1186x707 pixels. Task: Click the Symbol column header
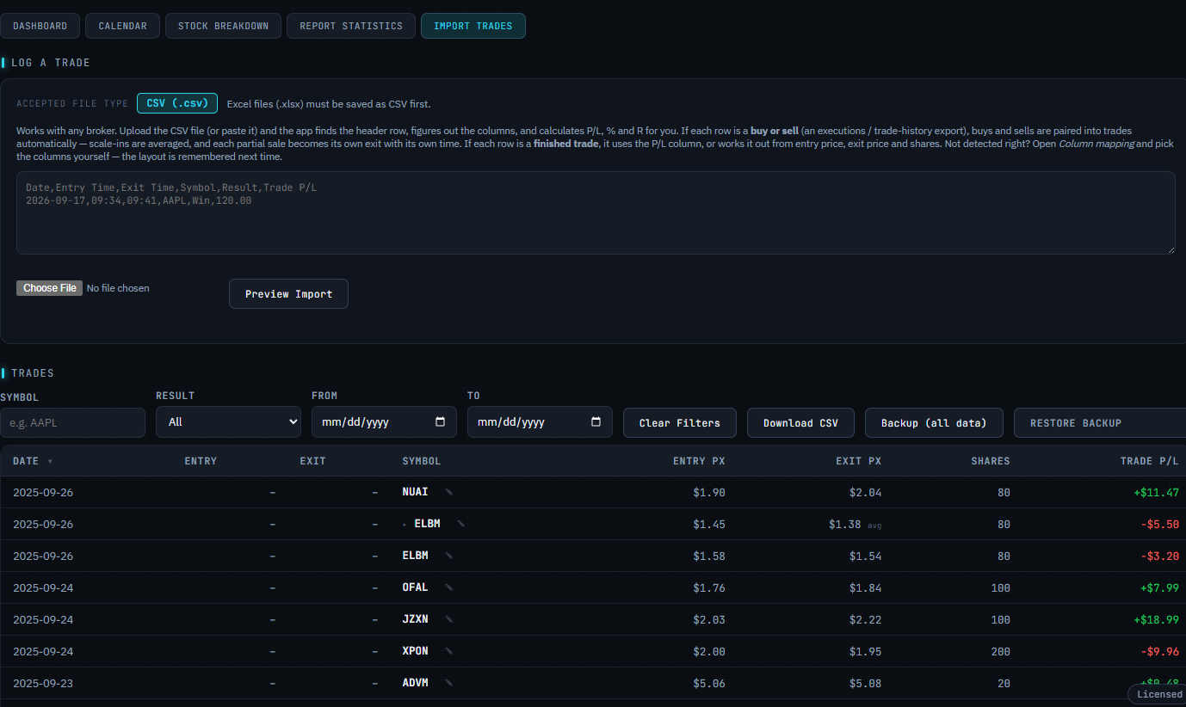tap(422, 461)
